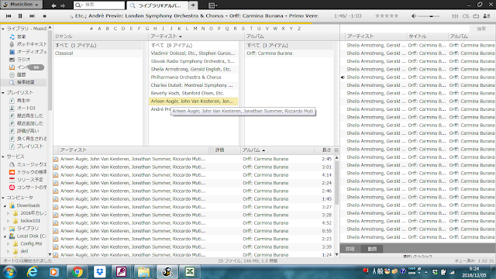Select the ライブラリ¥アルバ… tab
Screen dimensions: 496x279
click(158, 5)
